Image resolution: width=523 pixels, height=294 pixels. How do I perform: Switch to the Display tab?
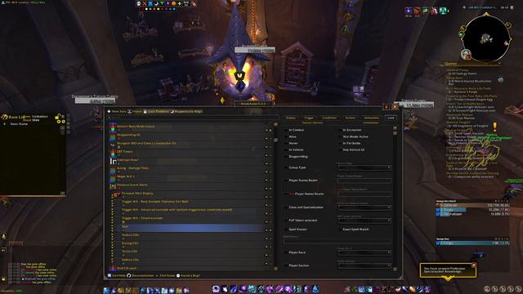(x=291, y=118)
